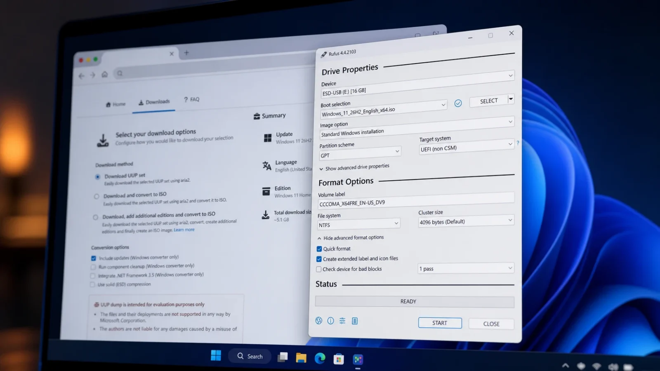Click the CLOSE button in Rufus
The height and width of the screenshot is (371, 660).
(491, 324)
